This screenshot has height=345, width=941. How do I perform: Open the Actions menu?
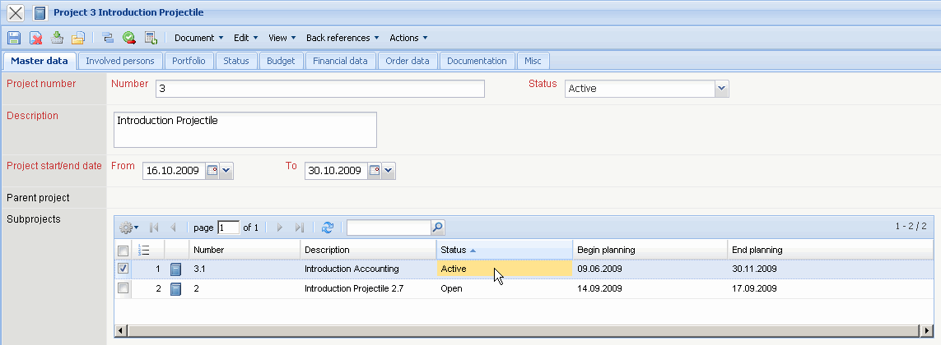[408, 38]
